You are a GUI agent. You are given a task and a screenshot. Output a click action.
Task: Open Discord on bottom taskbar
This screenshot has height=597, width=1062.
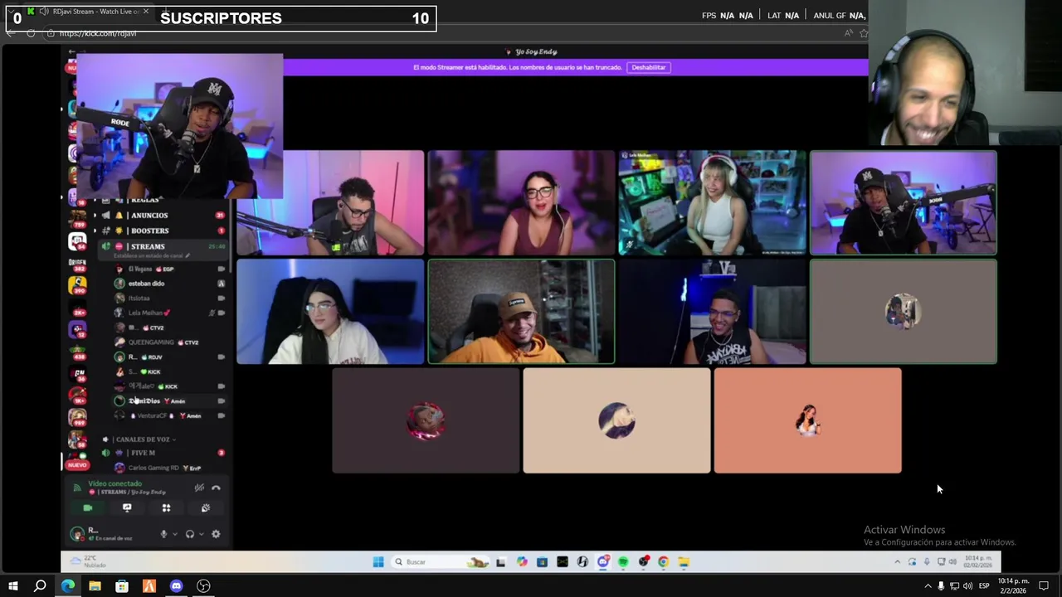(x=176, y=586)
